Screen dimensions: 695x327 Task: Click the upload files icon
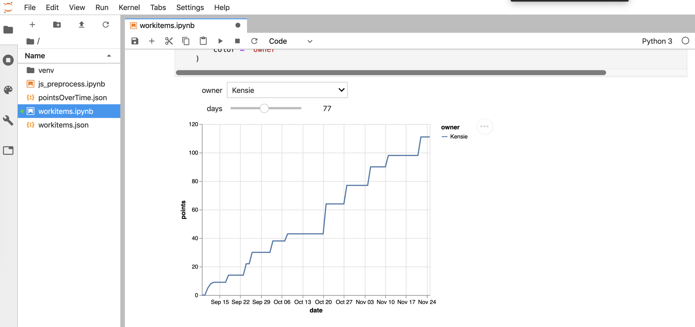click(81, 25)
